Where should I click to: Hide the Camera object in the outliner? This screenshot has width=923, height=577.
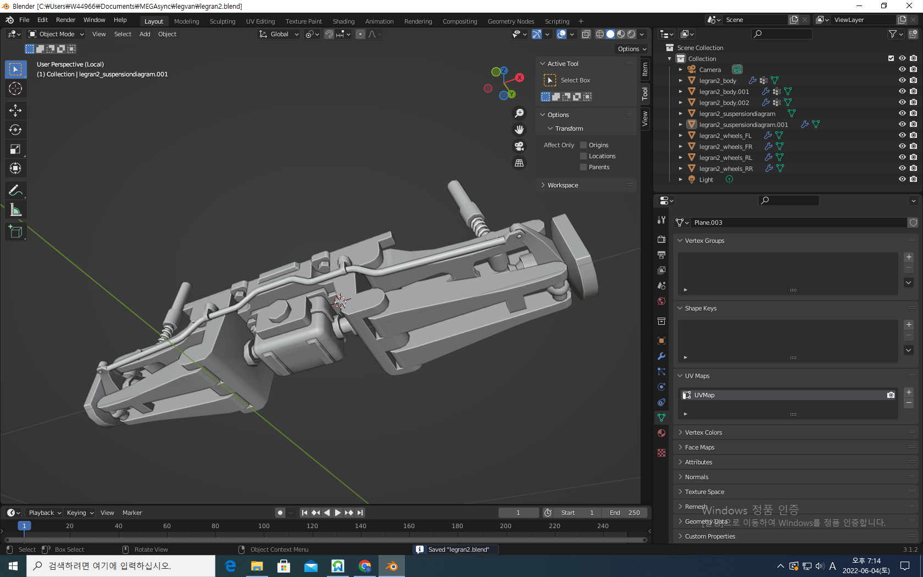902,70
